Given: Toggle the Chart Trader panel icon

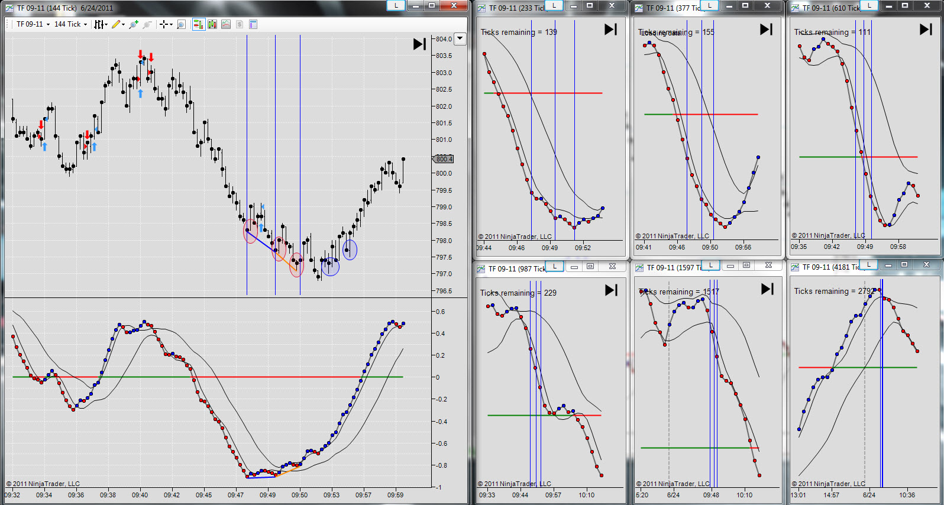Looking at the screenshot, I should click(198, 24).
